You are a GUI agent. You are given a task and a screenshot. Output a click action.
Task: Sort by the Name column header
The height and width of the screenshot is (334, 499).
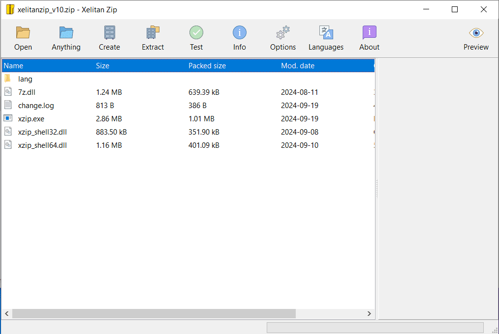tap(13, 66)
